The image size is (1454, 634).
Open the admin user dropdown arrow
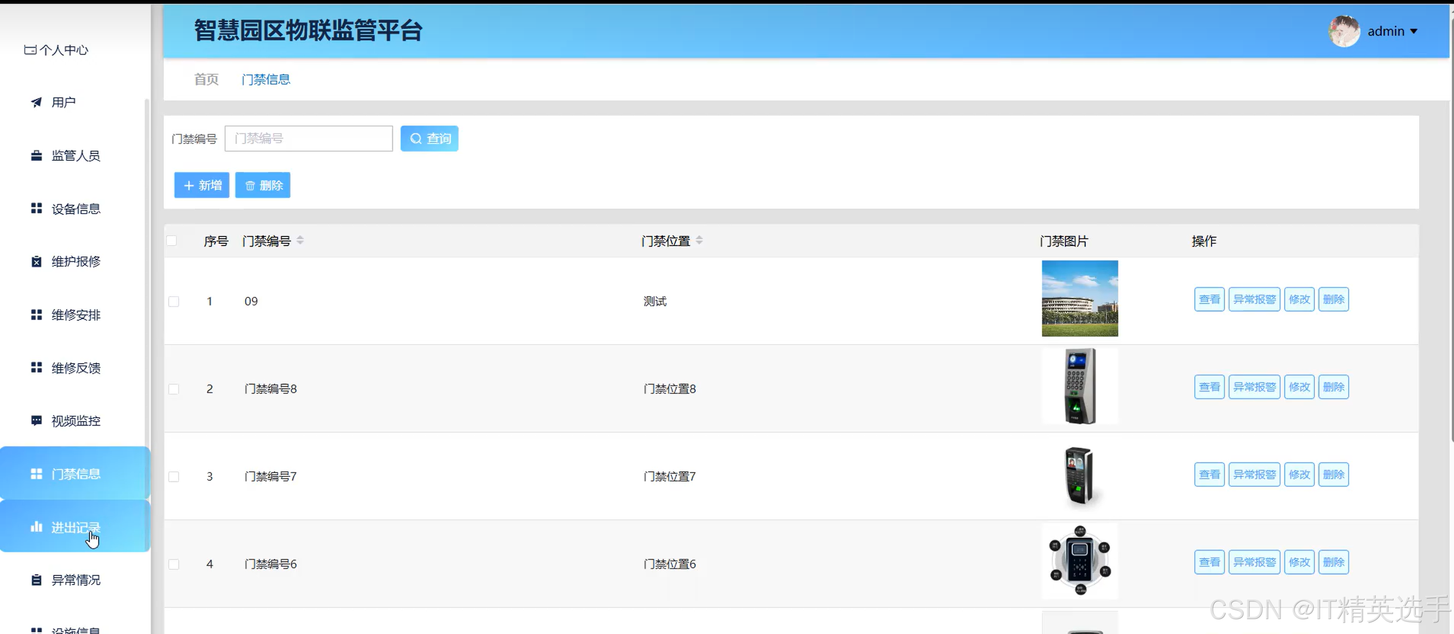click(x=1414, y=32)
